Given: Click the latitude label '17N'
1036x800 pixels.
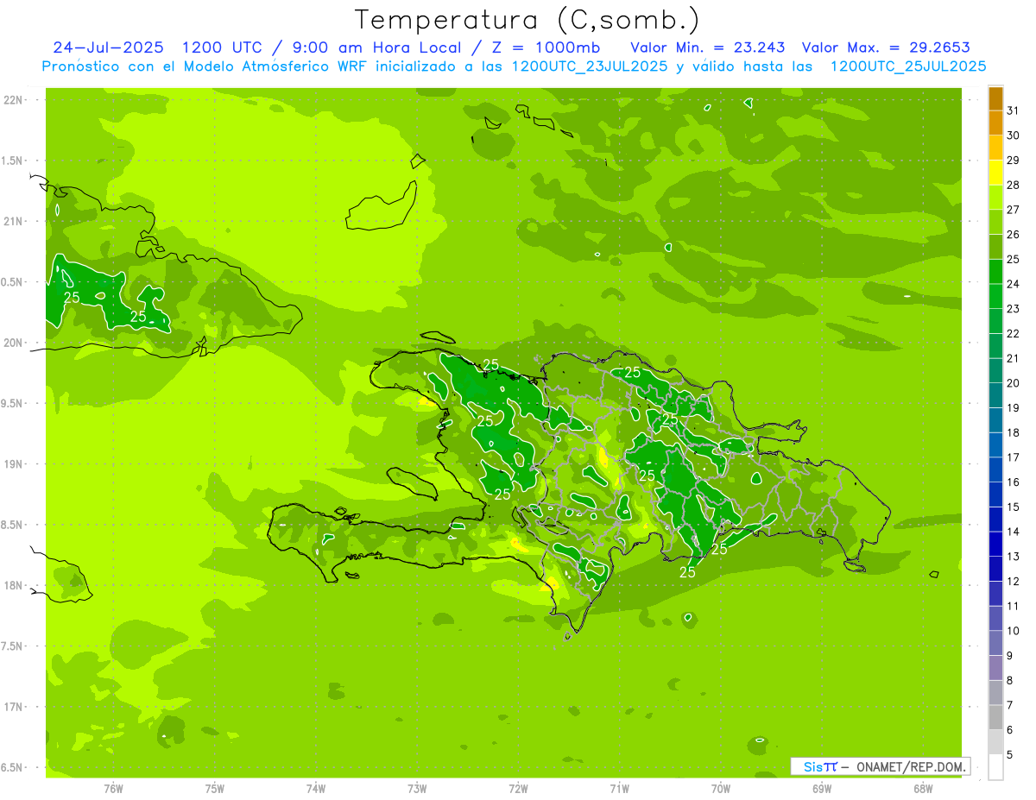Looking at the screenshot, I should (x=13, y=707).
